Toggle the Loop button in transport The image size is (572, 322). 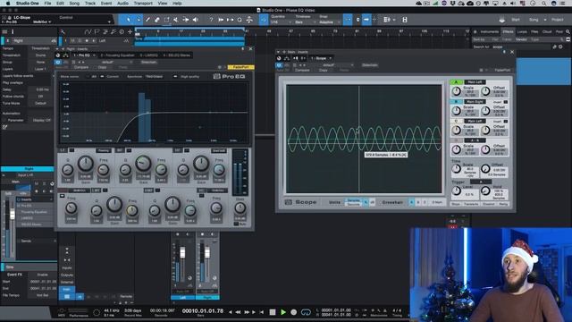(306, 312)
